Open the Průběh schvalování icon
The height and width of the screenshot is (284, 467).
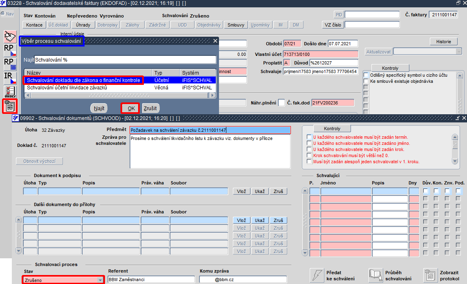(x=375, y=275)
